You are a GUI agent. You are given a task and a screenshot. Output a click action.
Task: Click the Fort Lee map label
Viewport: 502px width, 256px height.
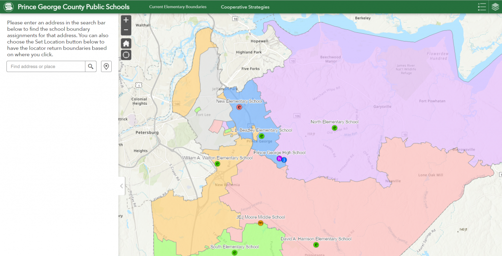click(x=202, y=115)
